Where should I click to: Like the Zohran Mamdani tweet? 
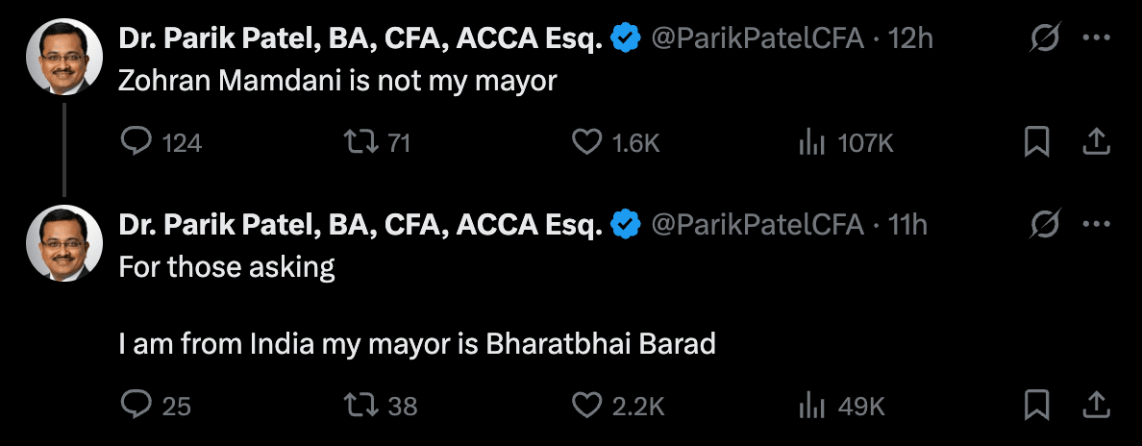(x=586, y=143)
